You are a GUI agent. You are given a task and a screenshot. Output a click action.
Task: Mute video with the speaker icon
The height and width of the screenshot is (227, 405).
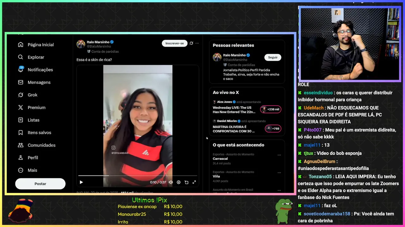pyautogui.click(x=171, y=182)
